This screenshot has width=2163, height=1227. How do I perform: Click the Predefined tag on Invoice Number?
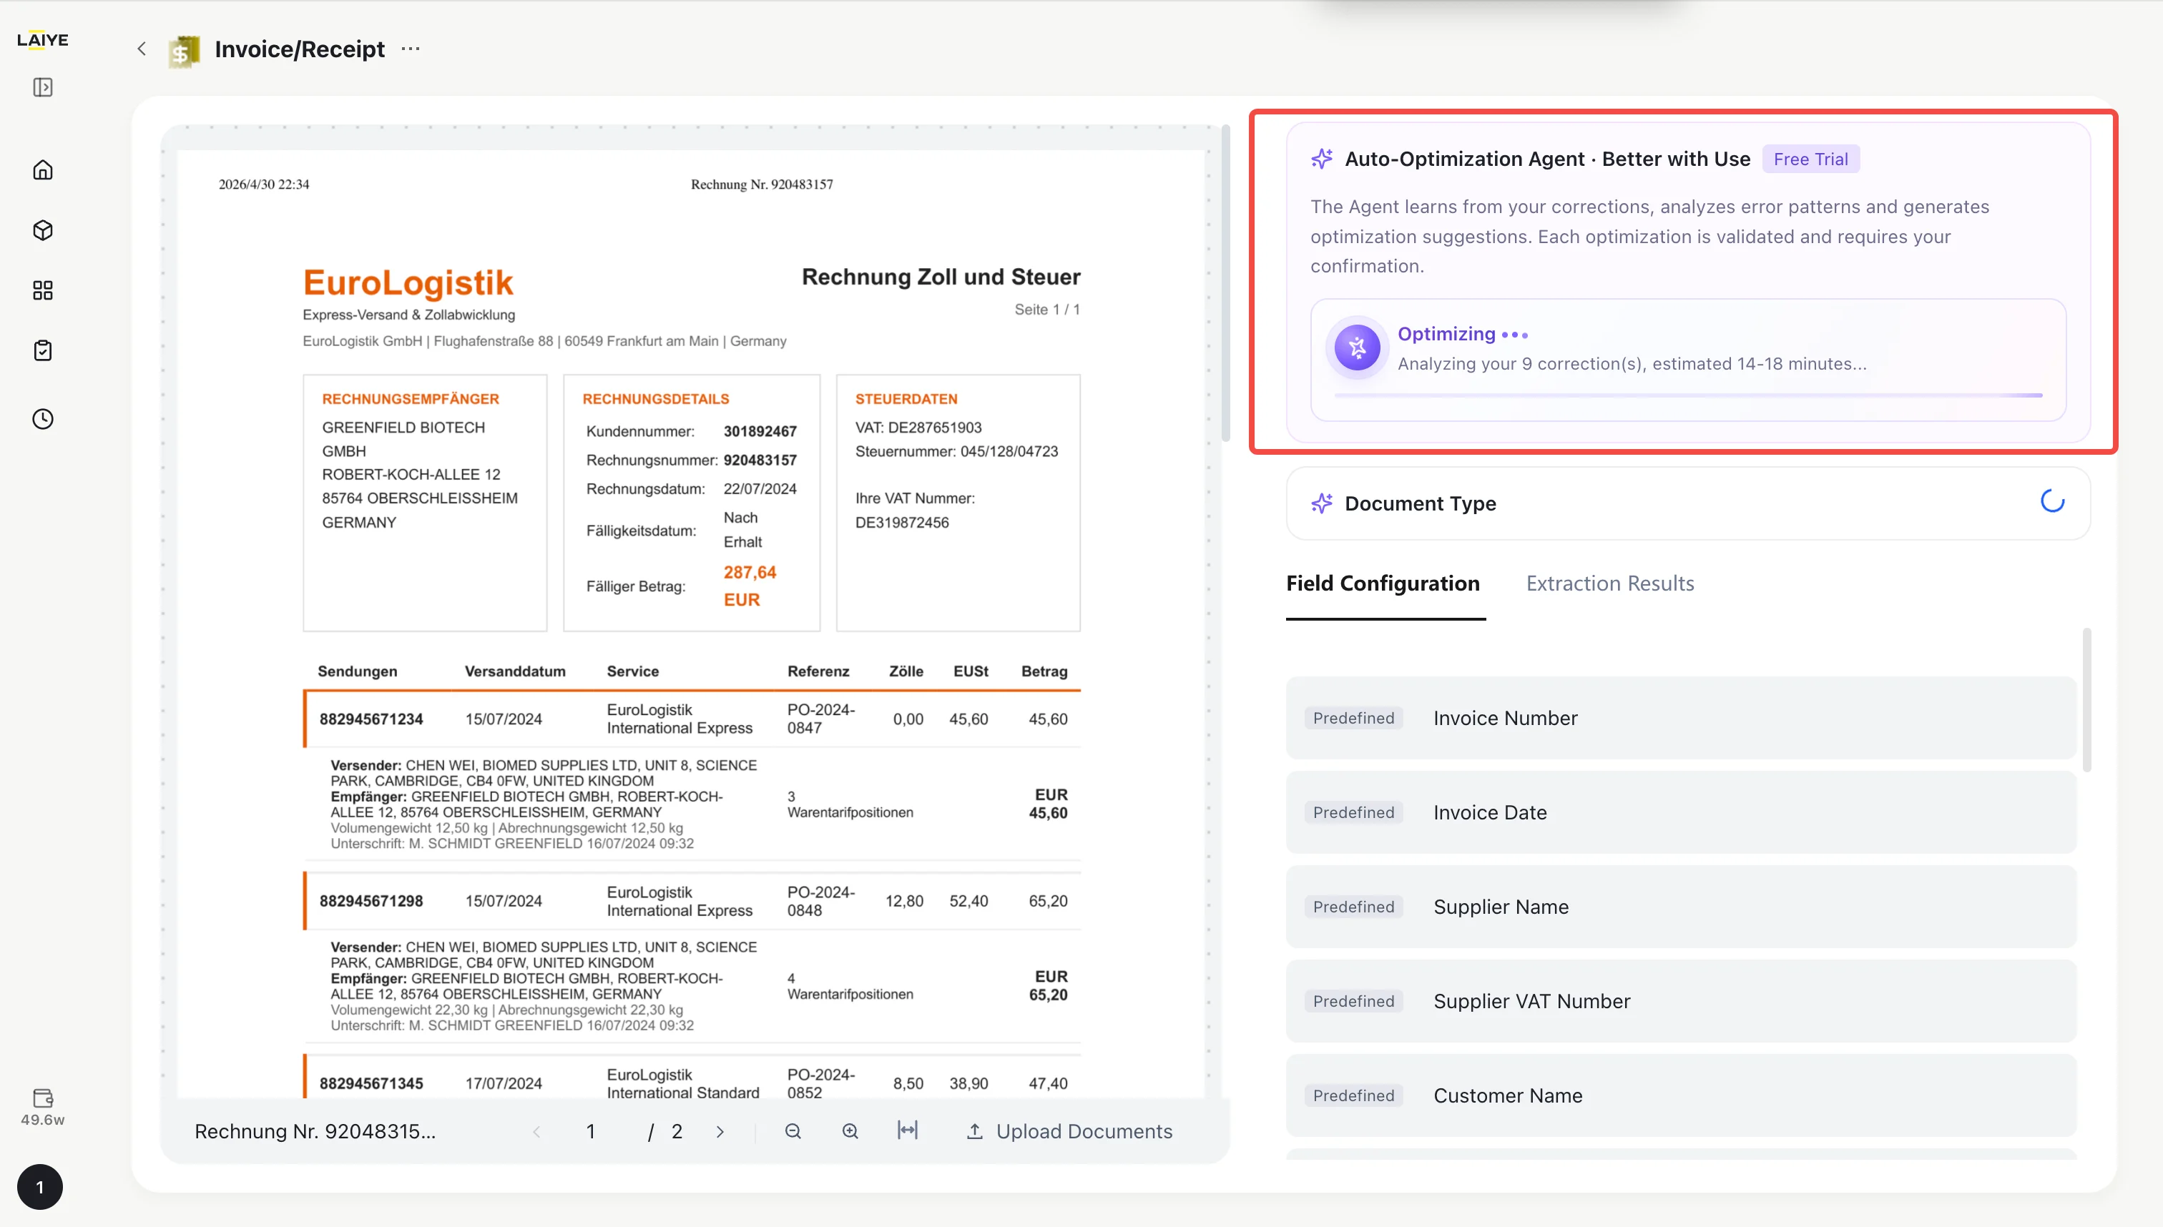click(x=1354, y=718)
